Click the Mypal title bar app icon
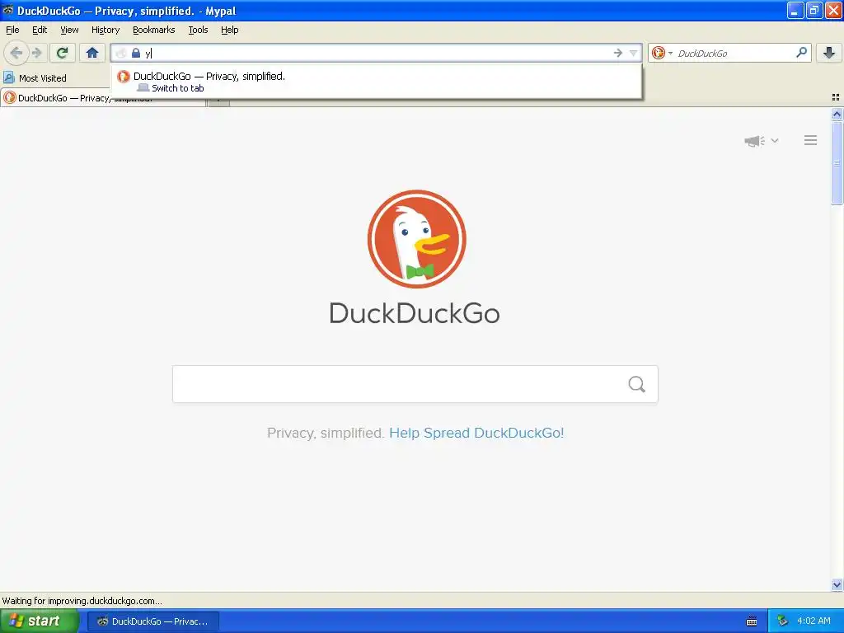This screenshot has height=633, width=844. point(7,10)
